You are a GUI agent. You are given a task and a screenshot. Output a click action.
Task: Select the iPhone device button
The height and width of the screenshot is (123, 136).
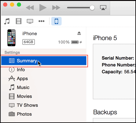pos(57,21)
